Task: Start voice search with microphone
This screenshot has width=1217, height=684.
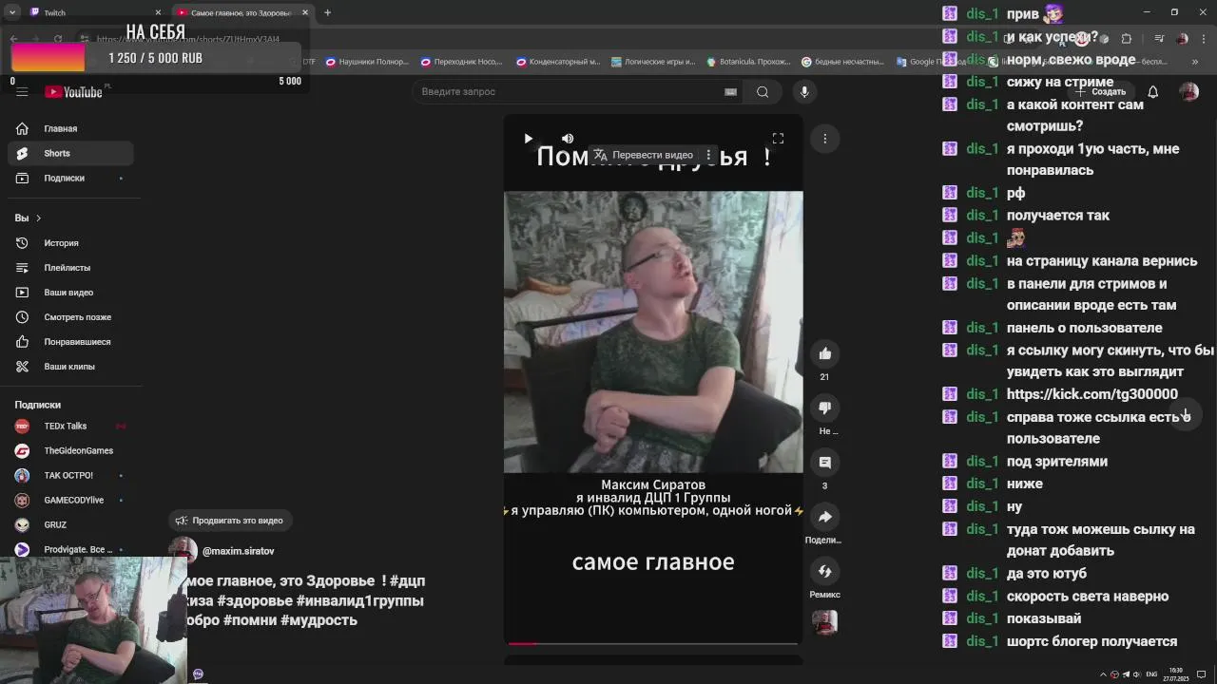Action: [x=804, y=92]
